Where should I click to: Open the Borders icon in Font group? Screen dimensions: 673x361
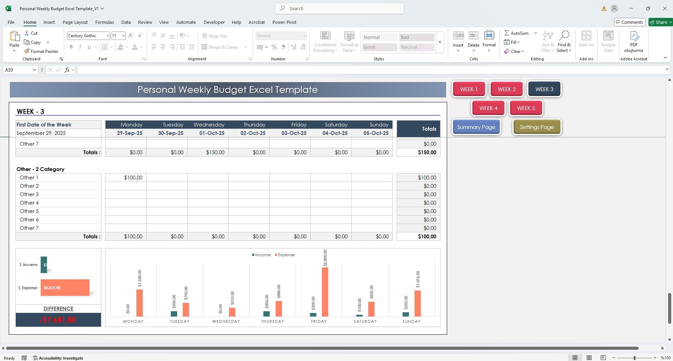click(x=105, y=47)
